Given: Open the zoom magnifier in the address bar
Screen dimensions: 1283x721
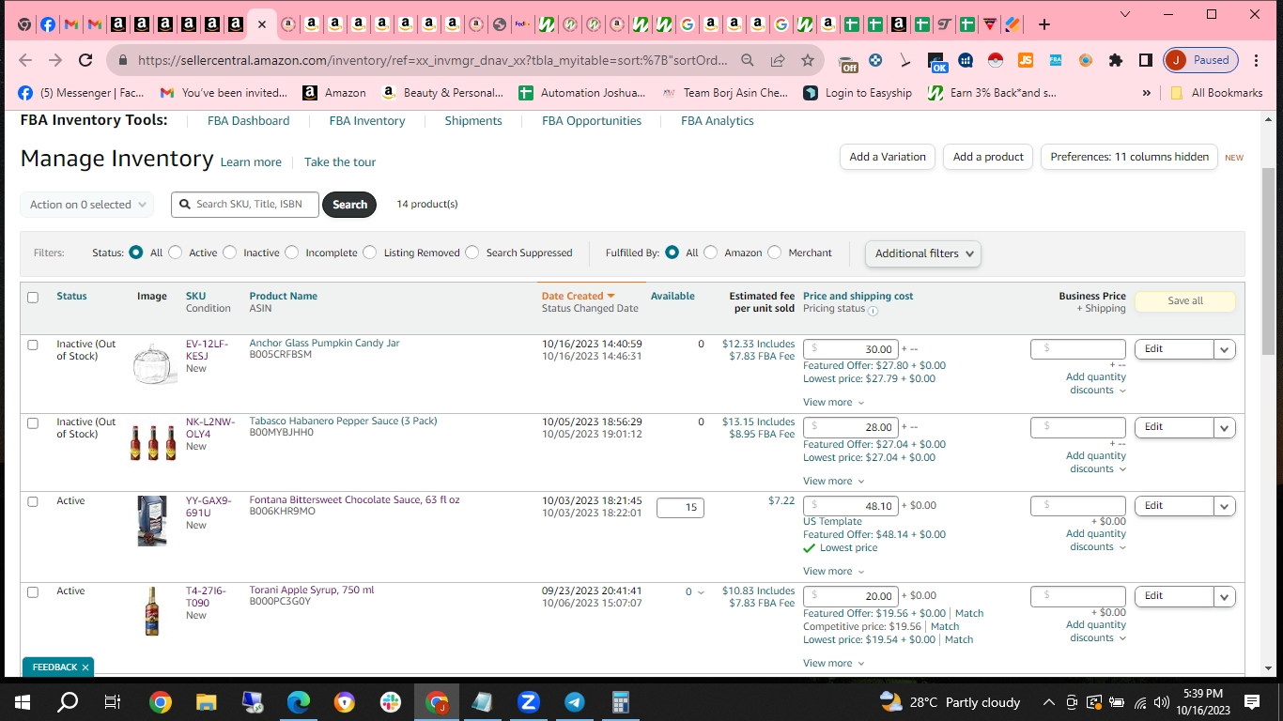Looking at the screenshot, I should pos(748,60).
